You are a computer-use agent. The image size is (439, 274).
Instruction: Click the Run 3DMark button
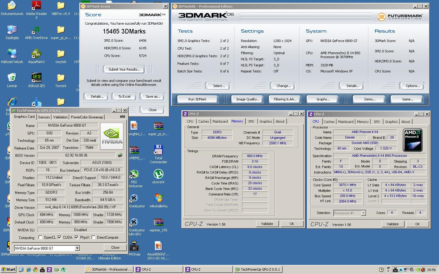pyautogui.click(x=197, y=99)
